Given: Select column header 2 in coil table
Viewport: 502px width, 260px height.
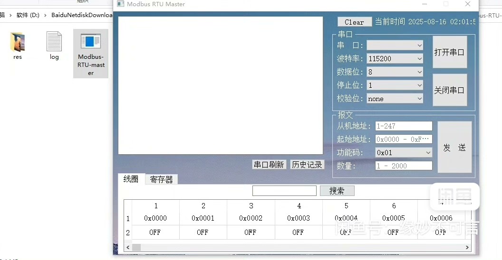Looking at the screenshot, I should tap(203, 206).
